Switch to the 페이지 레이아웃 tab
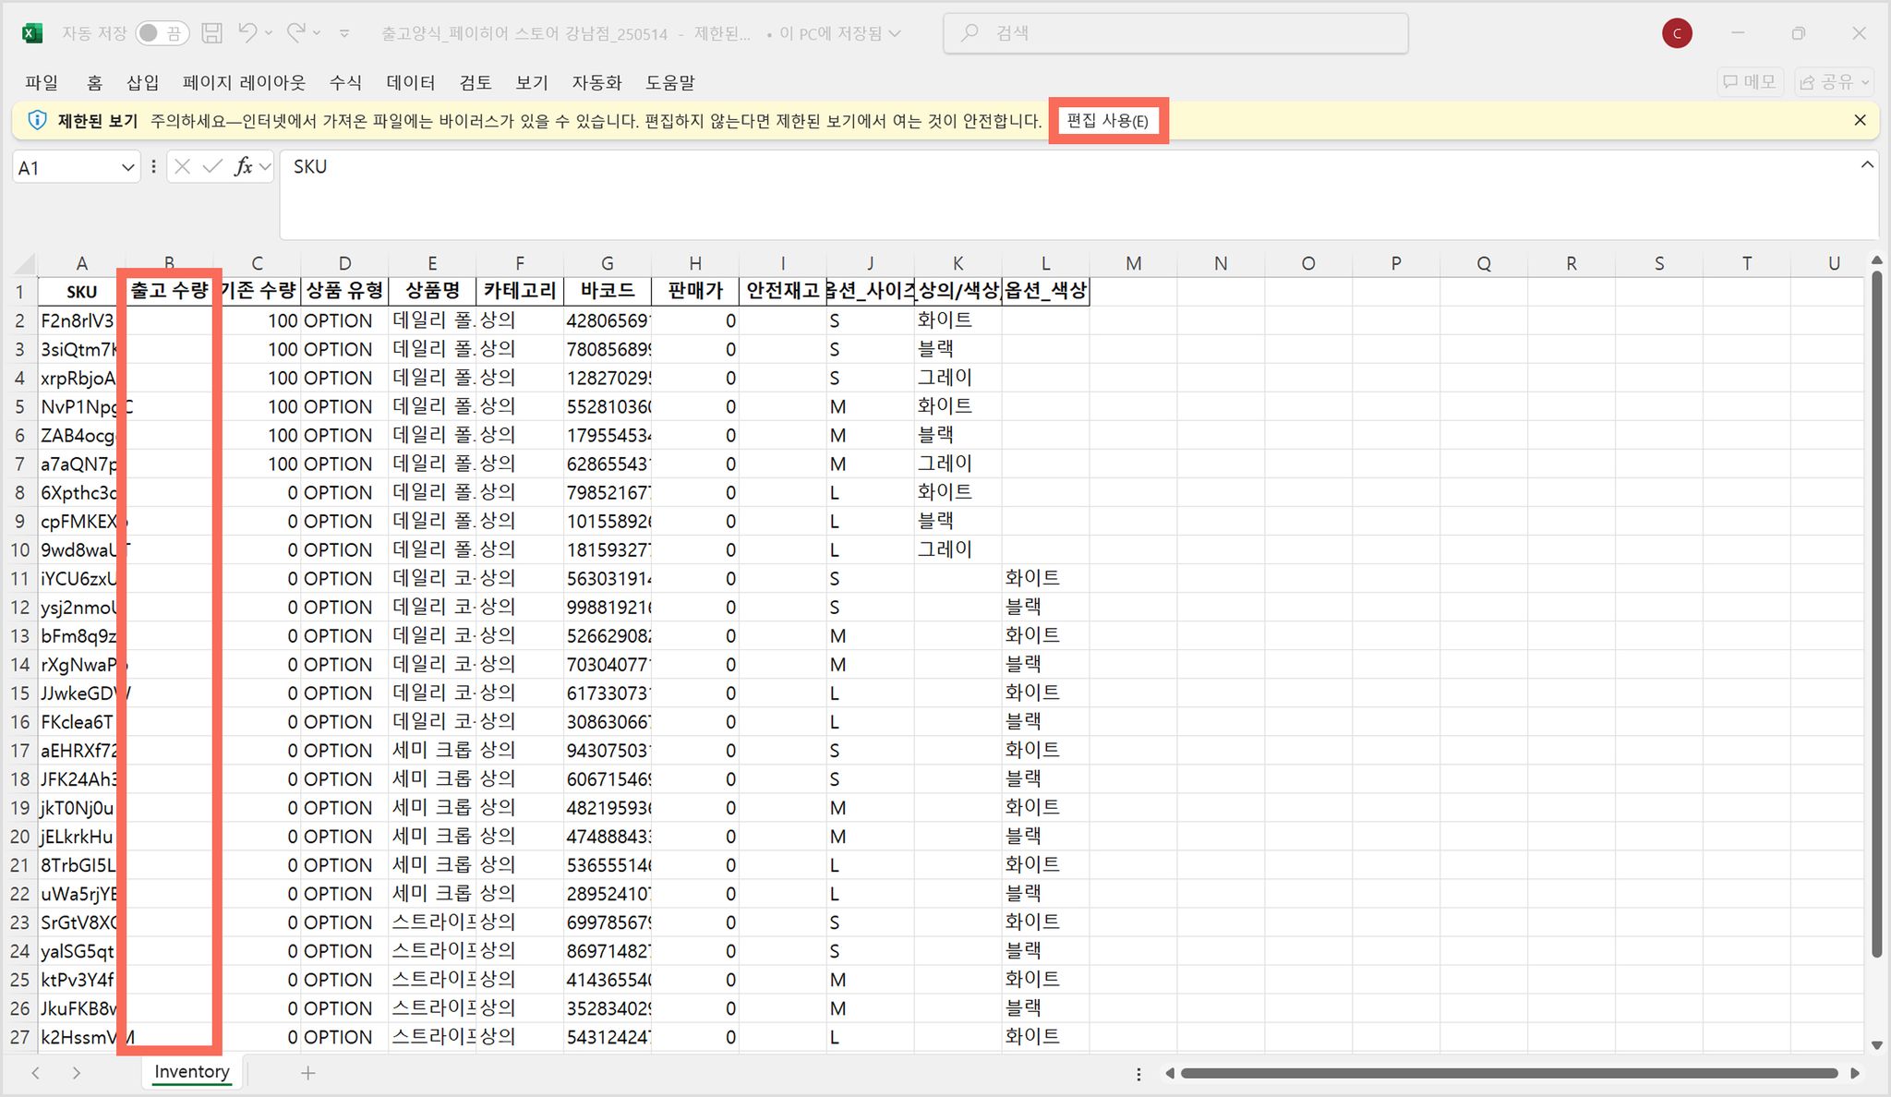Viewport: 1891px width, 1097px height. click(244, 82)
